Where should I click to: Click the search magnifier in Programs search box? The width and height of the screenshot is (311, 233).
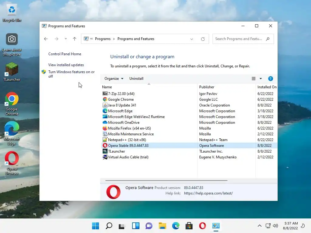pos(268,39)
